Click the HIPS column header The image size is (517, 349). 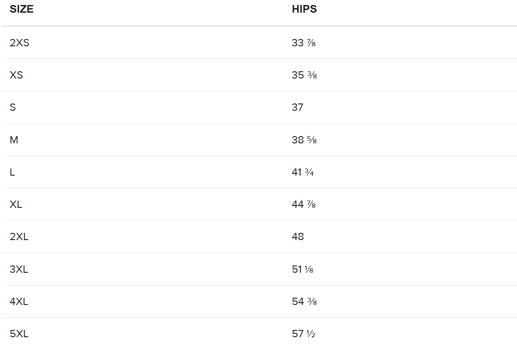(x=304, y=10)
